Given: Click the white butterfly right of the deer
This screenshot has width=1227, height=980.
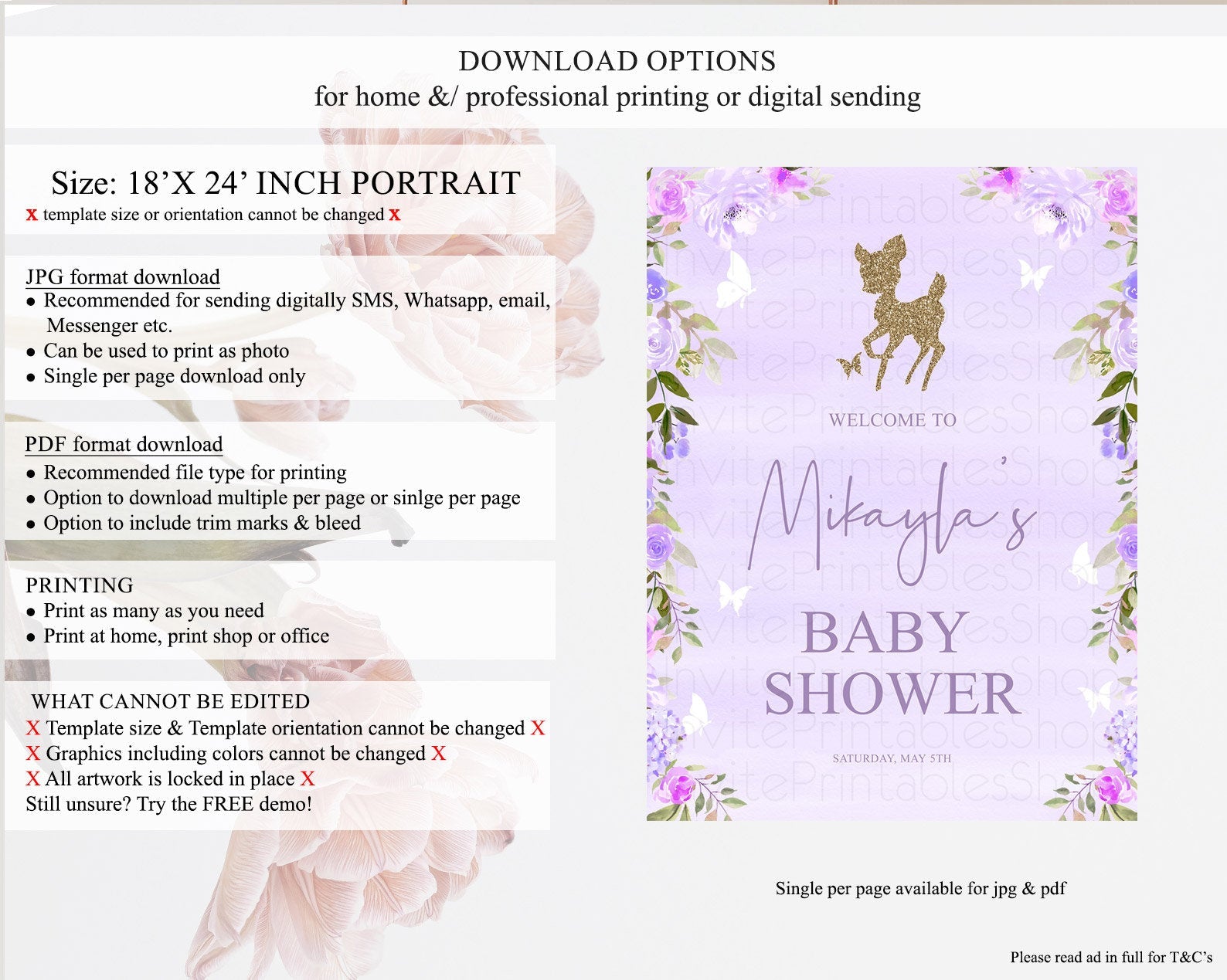Looking at the screenshot, I should pyautogui.click(x=1035, y=274).
